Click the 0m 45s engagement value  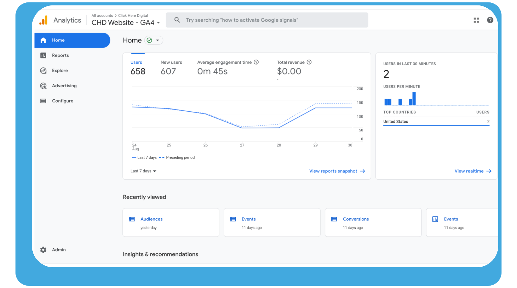[x=212, y=71]
